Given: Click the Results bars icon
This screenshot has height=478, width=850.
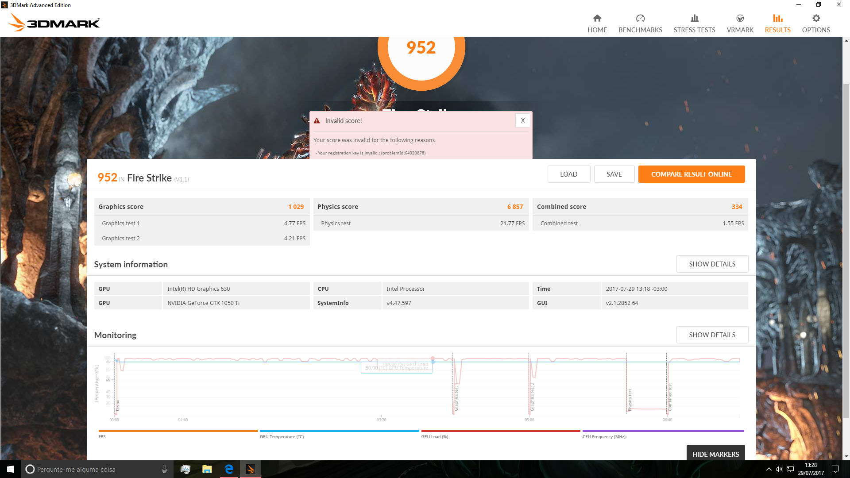Looking at the screenshot, I should click(x=777, y=18).
